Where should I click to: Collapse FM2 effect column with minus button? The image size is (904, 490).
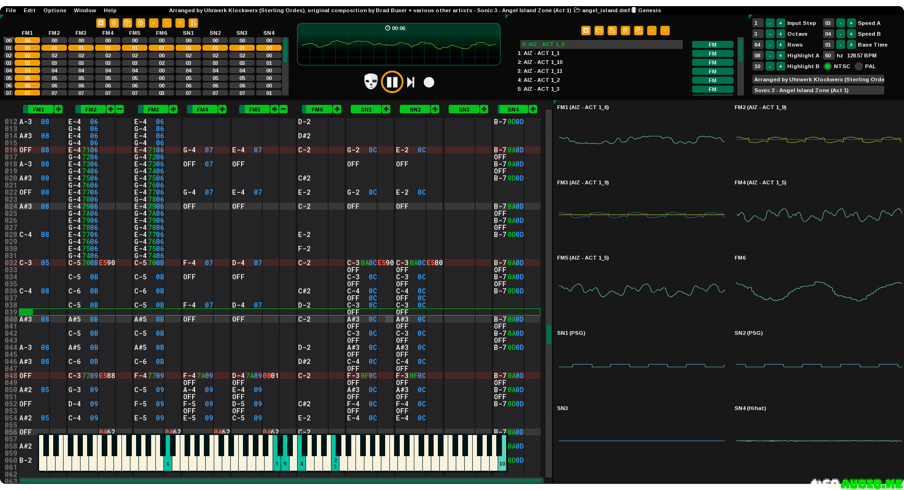point(120,110)
